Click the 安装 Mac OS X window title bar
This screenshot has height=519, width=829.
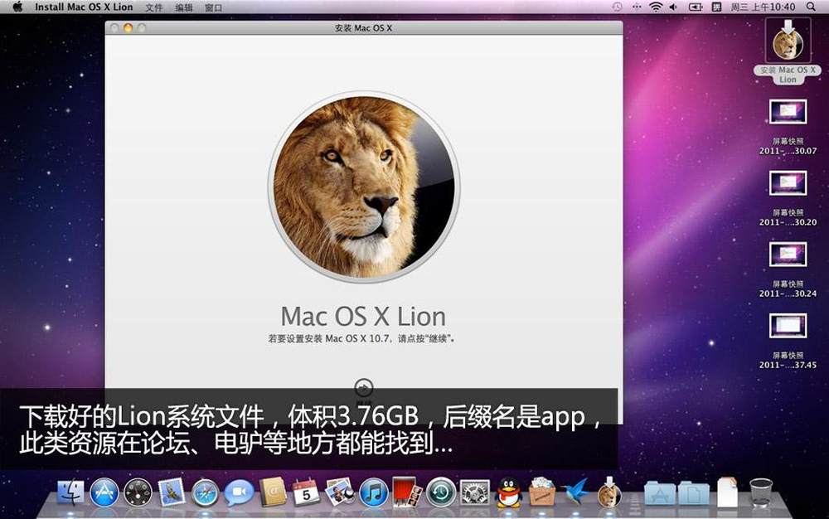[x=364, y=28]
